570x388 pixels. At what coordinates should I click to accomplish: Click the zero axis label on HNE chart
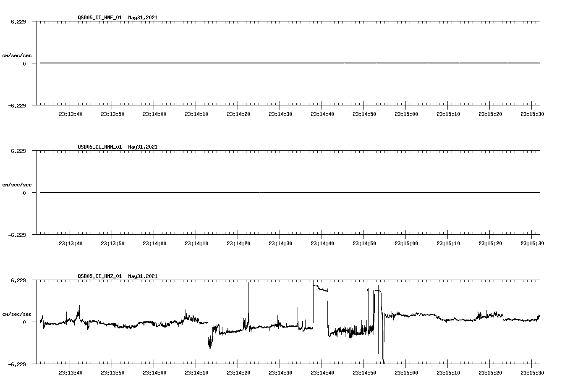[24, 64]
